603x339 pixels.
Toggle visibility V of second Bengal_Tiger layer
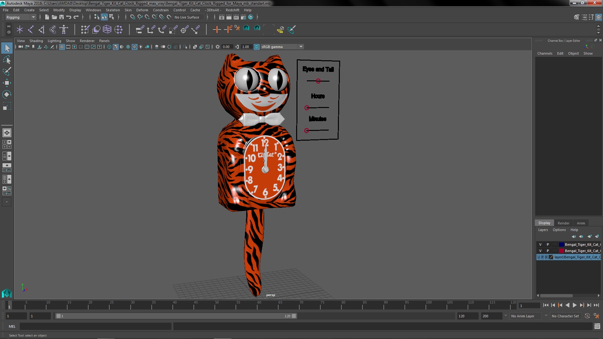(540, 251)
